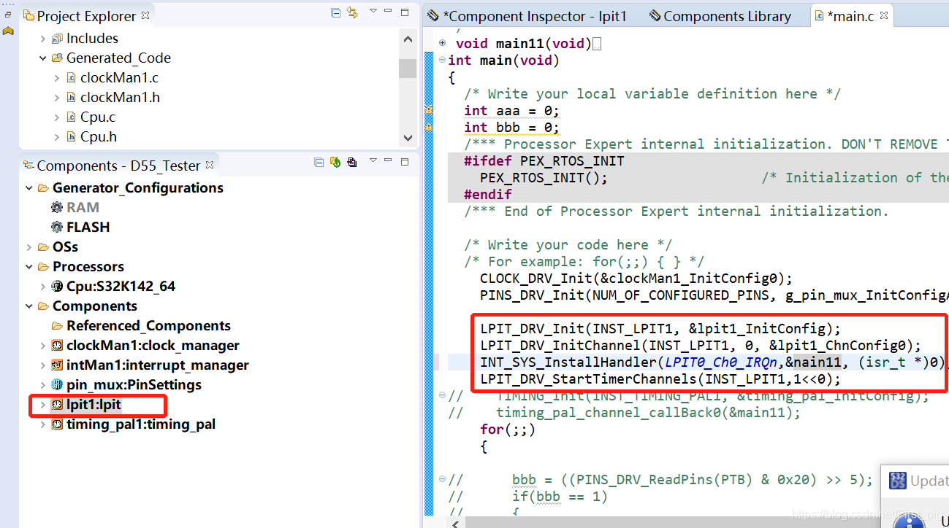Expand timing_pal1:timing_pal component
949x528 pixels.
pos(42,424)
